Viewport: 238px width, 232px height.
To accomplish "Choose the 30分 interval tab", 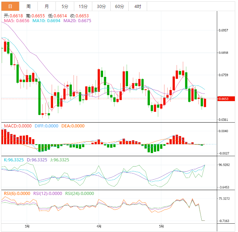I will click(x=101, y=6).
